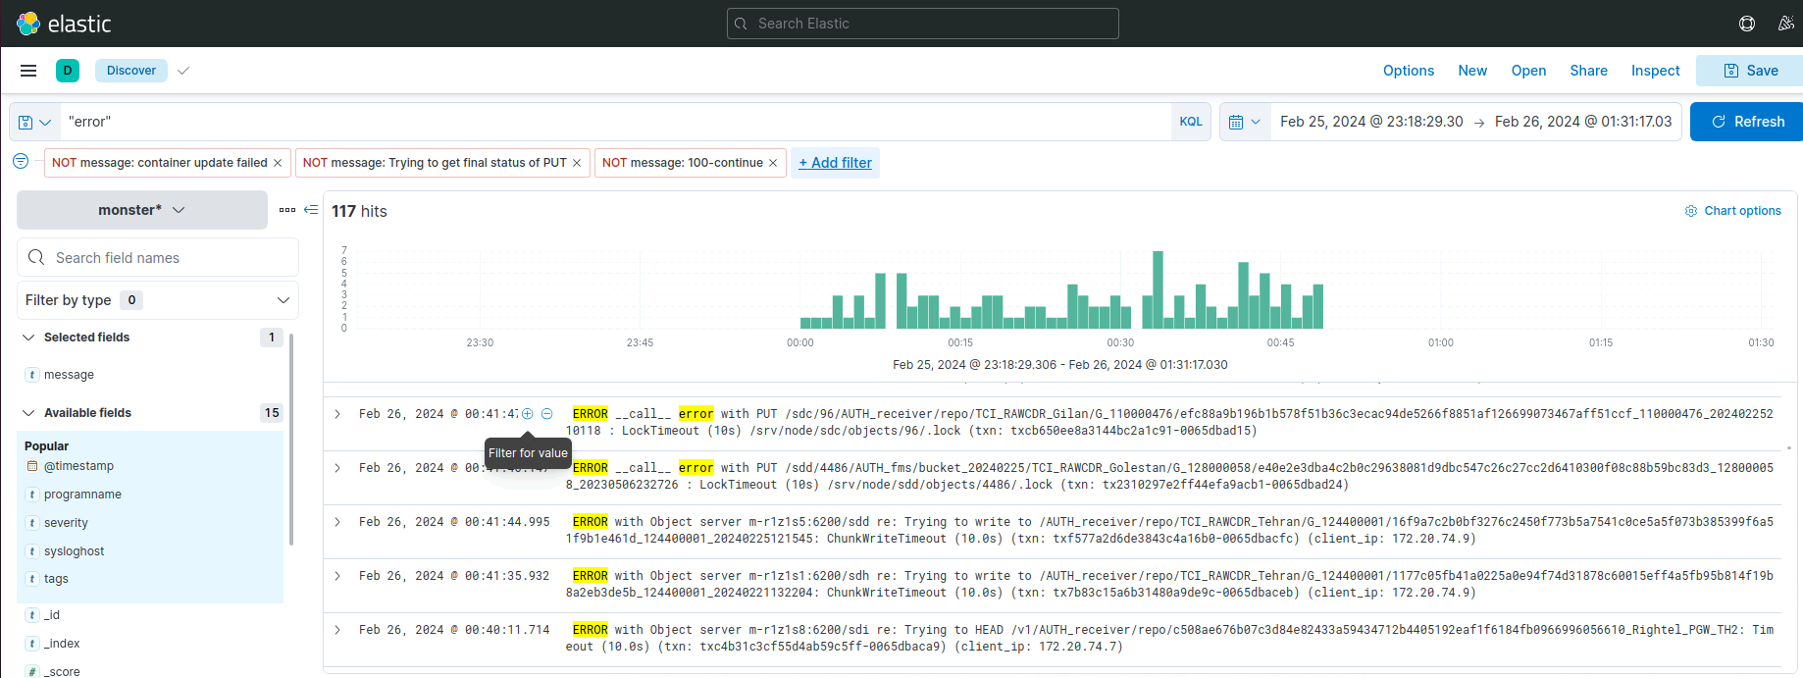Expand the Filter by type dropdown

click(x=157, y=300)
